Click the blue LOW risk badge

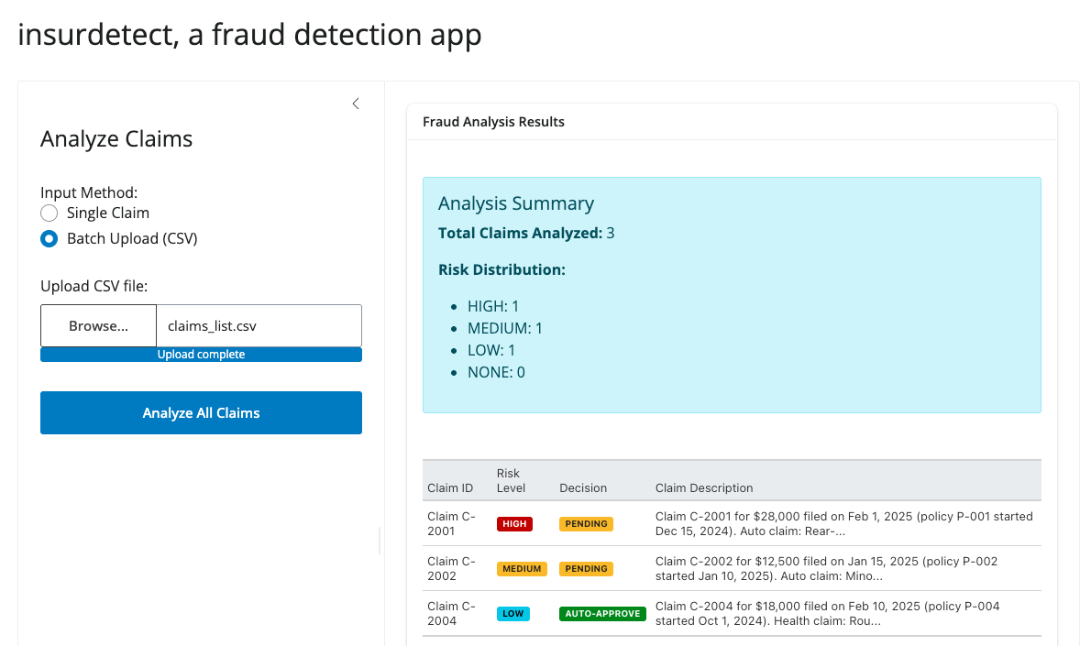[x=512, y=614]
